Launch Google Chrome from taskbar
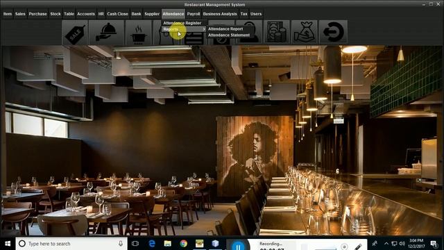The width and height of the screenshot is (444, 250). tap(183, 244)
